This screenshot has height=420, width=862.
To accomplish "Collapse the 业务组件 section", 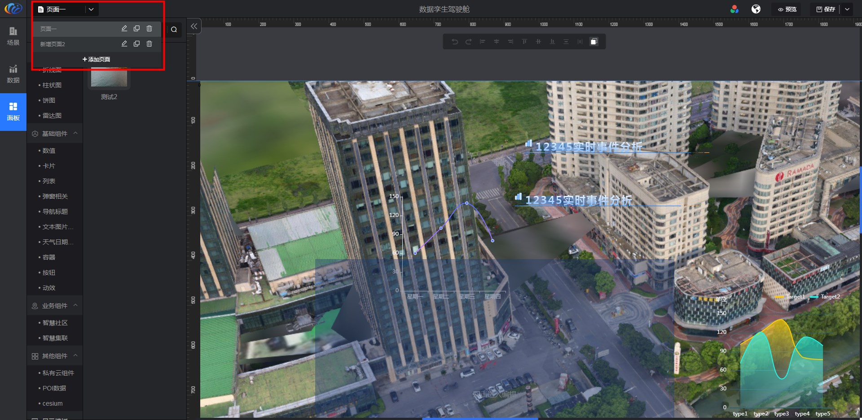I will coord(75,306).
